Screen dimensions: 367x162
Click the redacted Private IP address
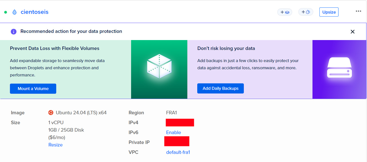pyautogui.click(x=177, y=141)
